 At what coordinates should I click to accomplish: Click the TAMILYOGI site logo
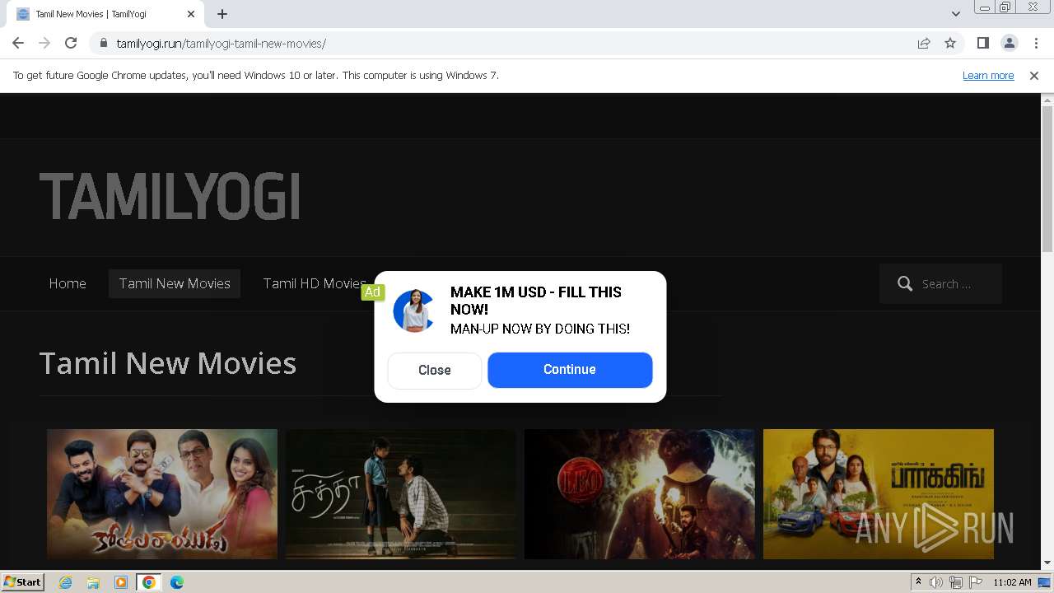click(x=170, y=197)
